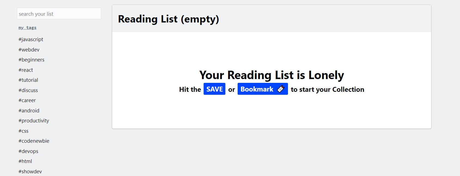
Task: Open the my_tags link
Action: click(27, 27)
